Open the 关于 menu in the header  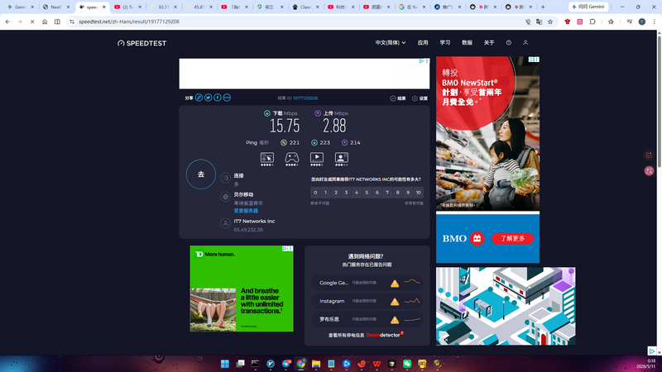pos(489,43)
